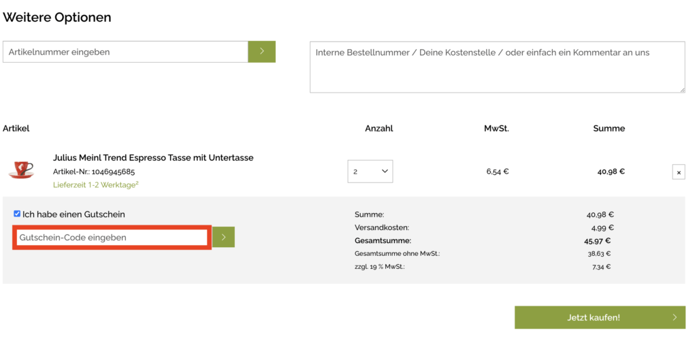Click the Summe column header
Viewport: 697px width, 339px height.
pos(609,128)
